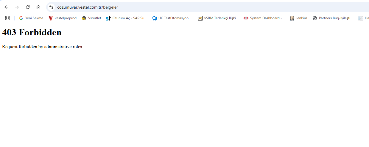Open the Apps grid in bookmarks bar
Image resolution: width=369 pixels, height=147 pixels.
tap(7, 18)
